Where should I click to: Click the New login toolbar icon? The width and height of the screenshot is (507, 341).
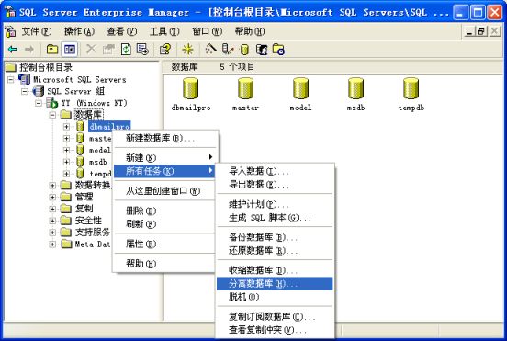tap(262, 50)
